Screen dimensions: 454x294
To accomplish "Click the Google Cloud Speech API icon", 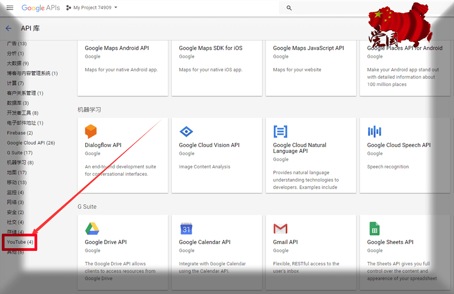I will tap(375, 132).
